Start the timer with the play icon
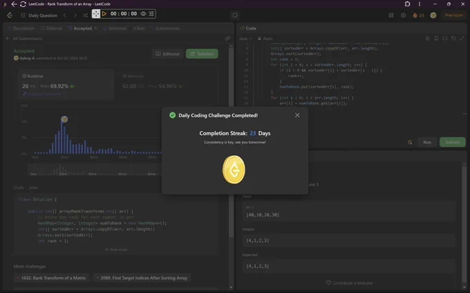The width and height of the screenshot is (470, 293). coord(104,14)
